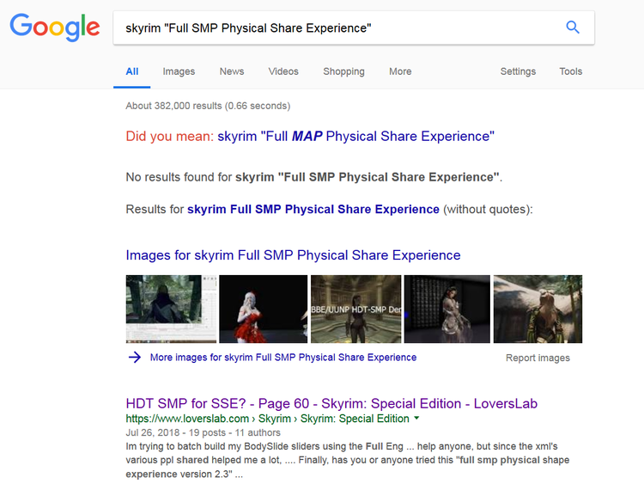This screenshot has width=644, height=496.
Task: Open the thumbnail of character in dark room
Action: click(447, 309)
